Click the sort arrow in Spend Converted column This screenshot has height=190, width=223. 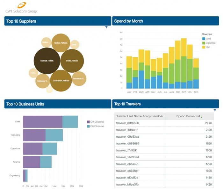click(x=201, y=117)
